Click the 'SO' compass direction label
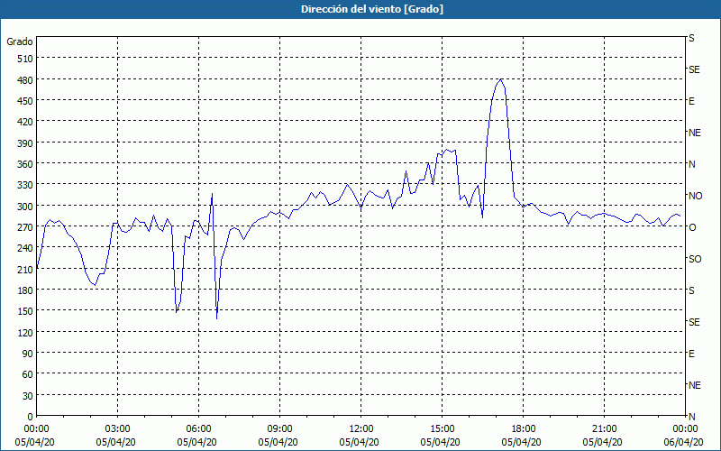 pyautogui.click(x=695, y=259)
